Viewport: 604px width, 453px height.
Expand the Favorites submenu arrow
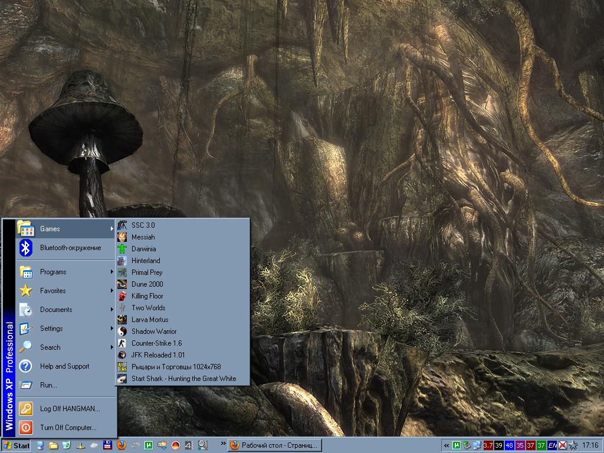coord(111,291)
